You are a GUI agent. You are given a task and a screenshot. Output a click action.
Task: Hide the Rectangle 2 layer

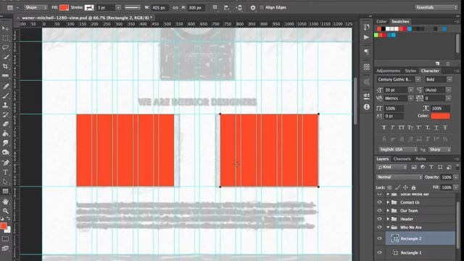[x=379, y=239]
